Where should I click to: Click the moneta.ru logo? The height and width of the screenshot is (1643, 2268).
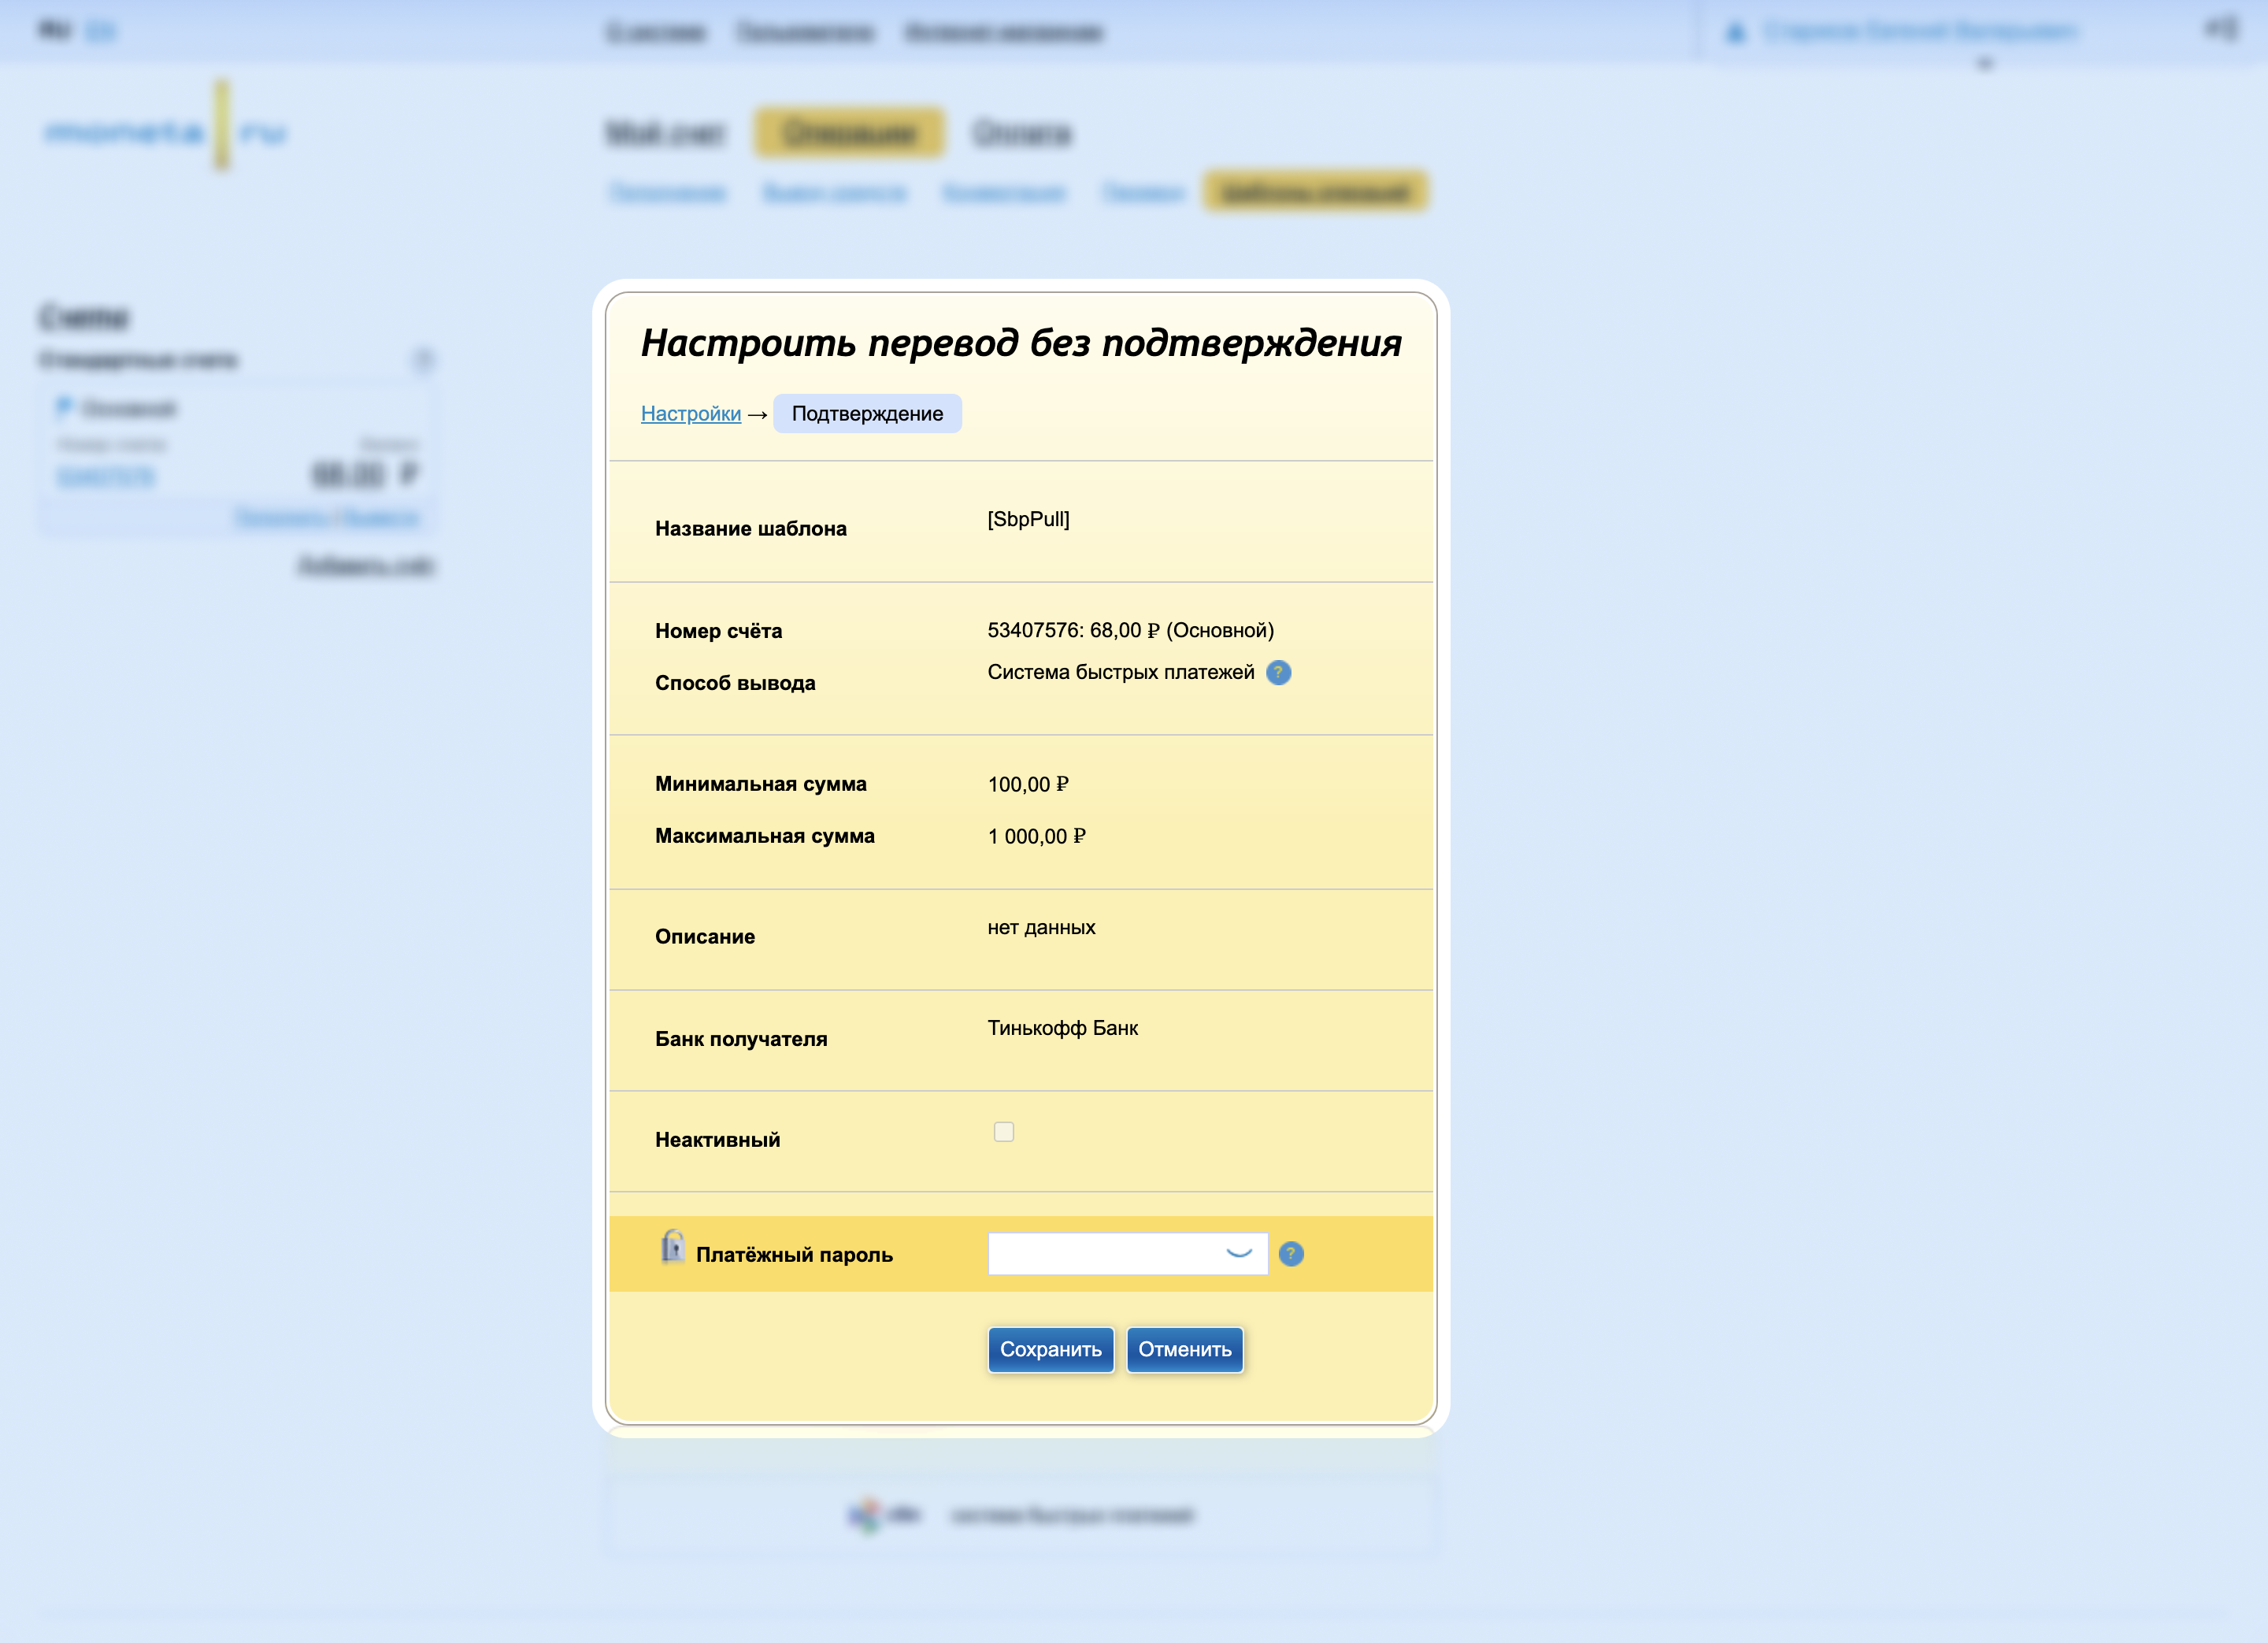point(166,131)
